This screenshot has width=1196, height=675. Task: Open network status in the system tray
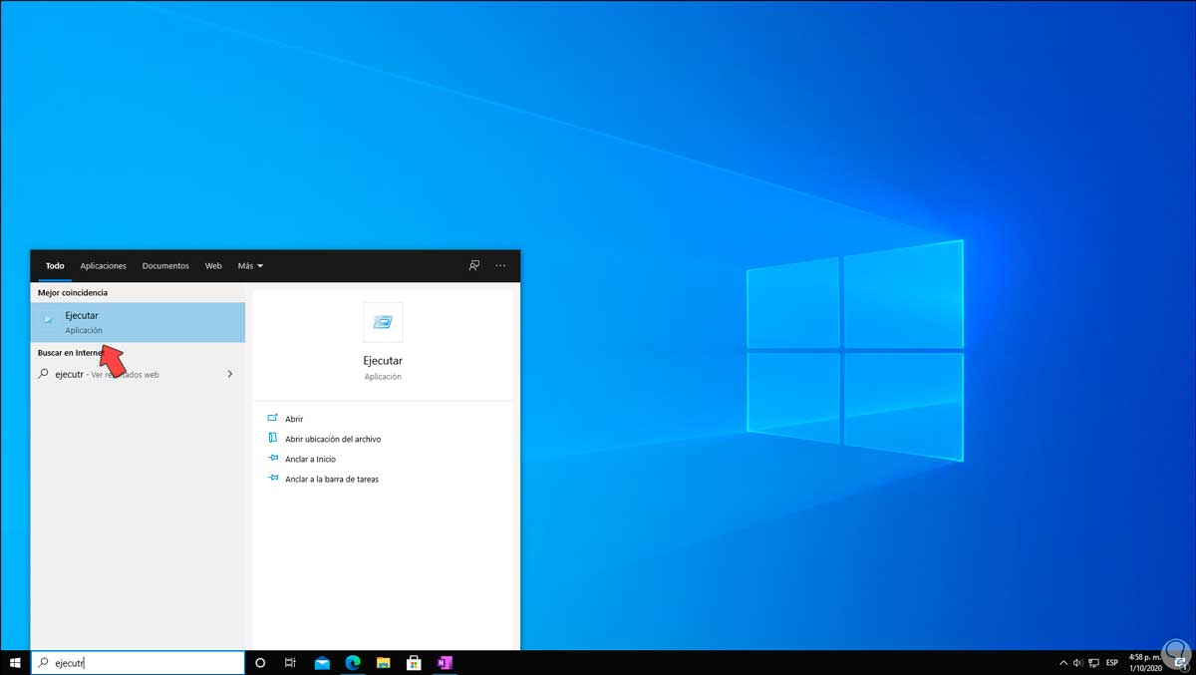[x=1094, y=662]
